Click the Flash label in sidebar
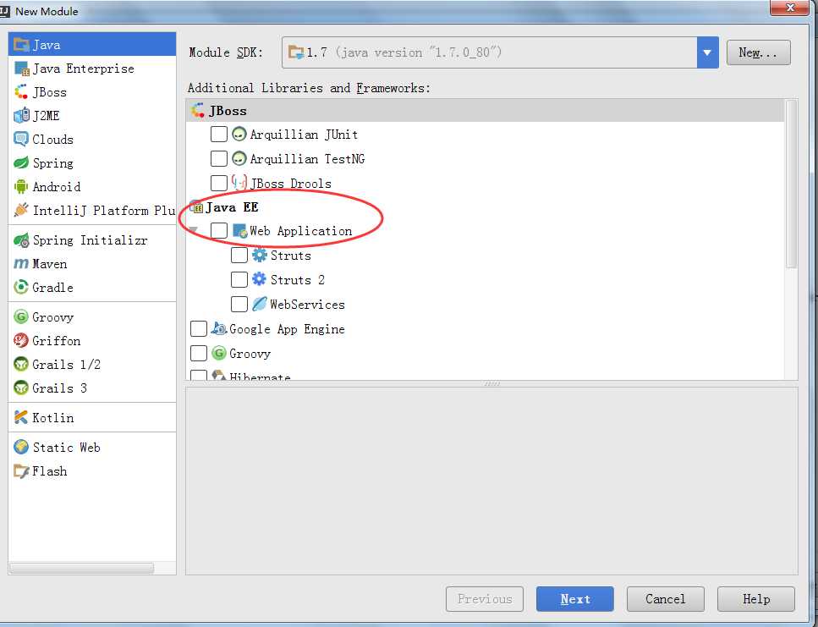The image size is (818, 627). (50, 471)
